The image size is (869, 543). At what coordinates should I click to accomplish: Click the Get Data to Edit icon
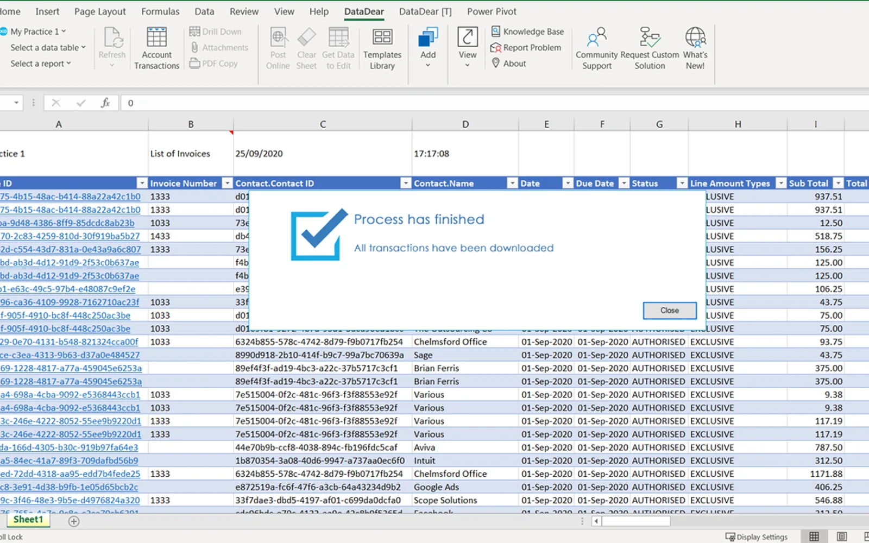[x=338, y=38]
